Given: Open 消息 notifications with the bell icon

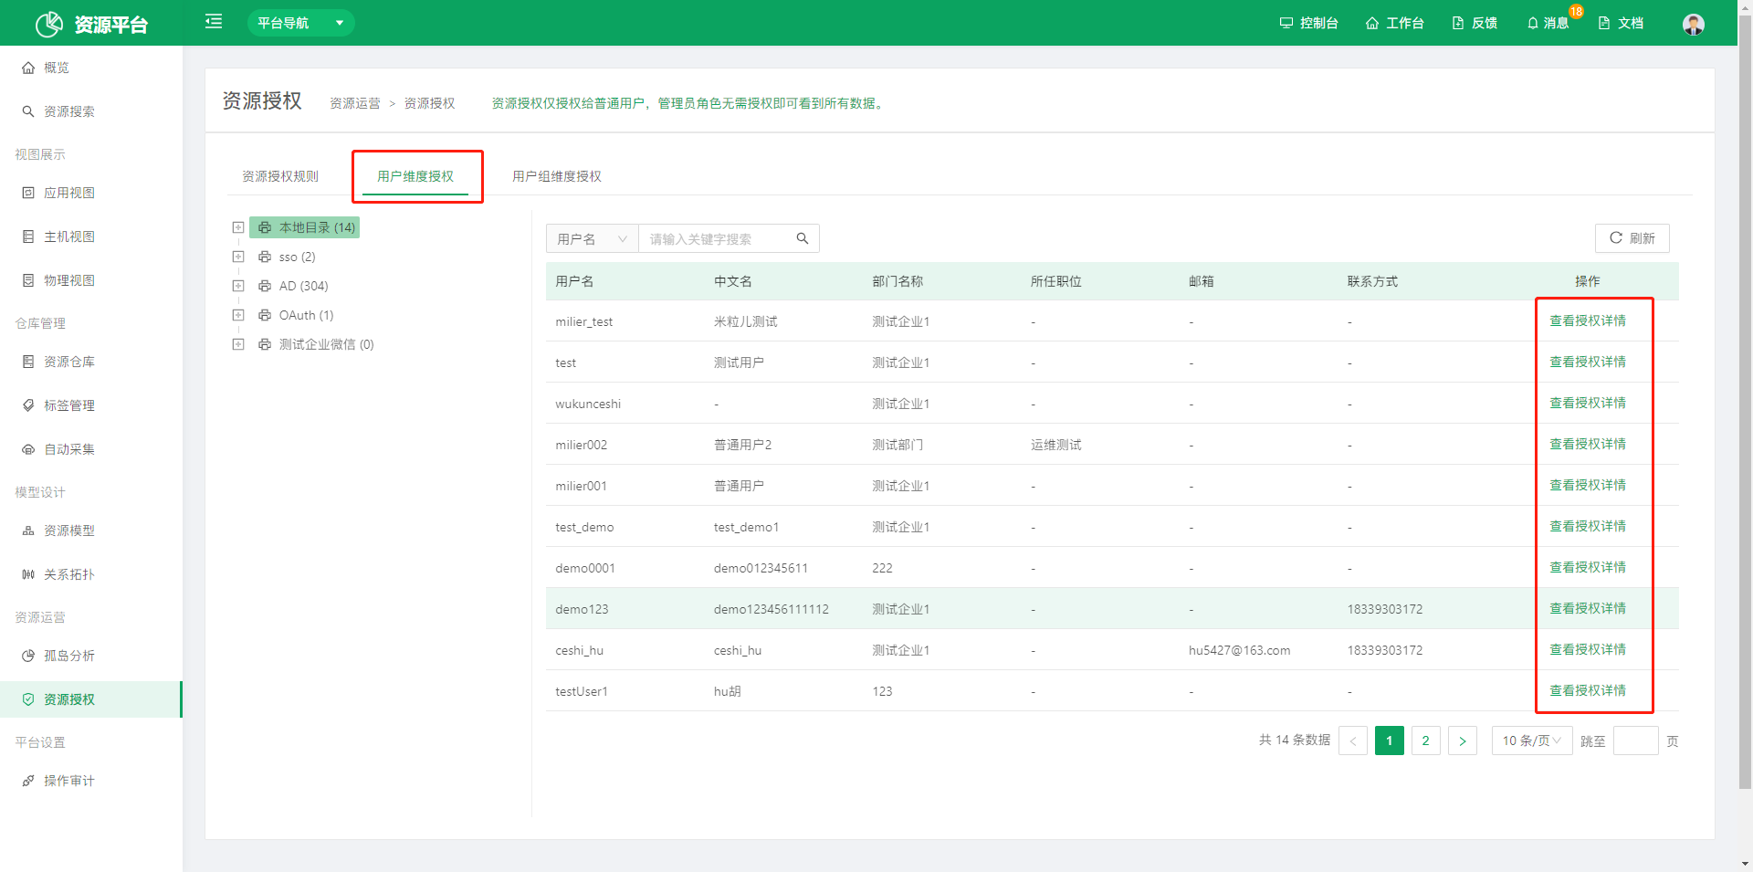Looking at the screenshot, I should click(1548, 23).
